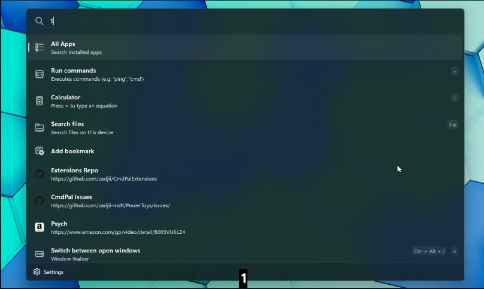
Task: Click the All Apps list icon
Action: (39, 47)
